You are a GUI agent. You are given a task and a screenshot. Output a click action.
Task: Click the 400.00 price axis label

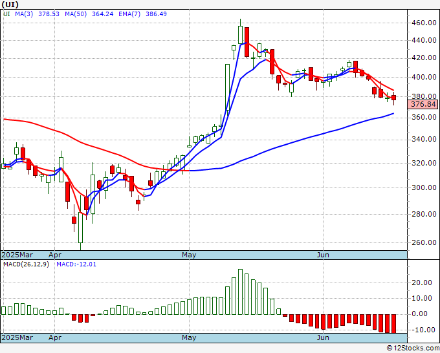tap(424, 77)
